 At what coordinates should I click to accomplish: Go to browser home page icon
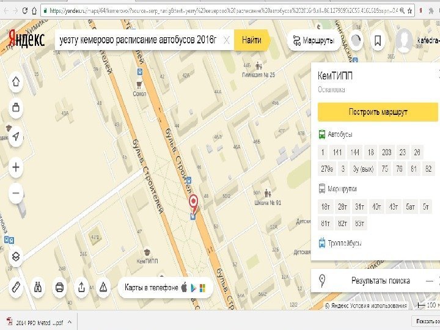[x=34, y=10]
